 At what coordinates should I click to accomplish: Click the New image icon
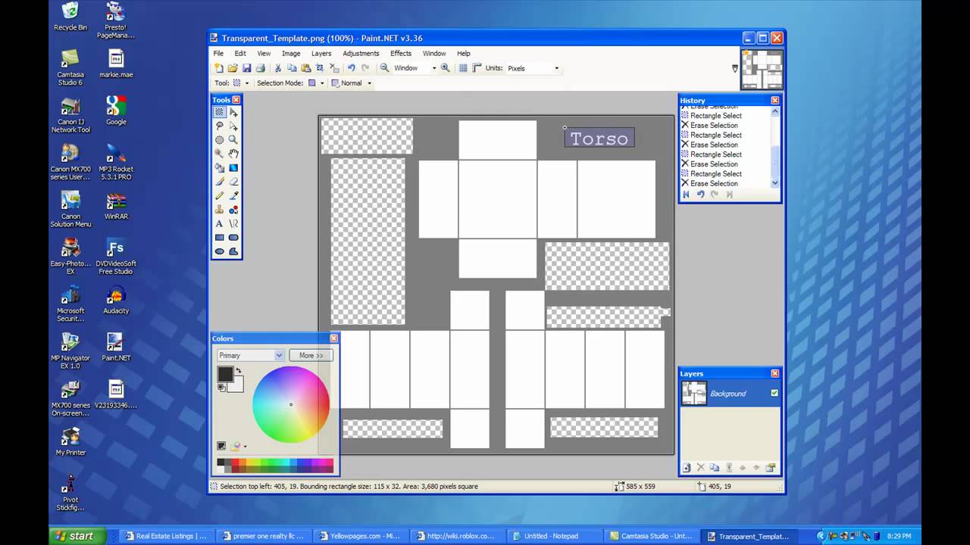[x=219, y=68]
